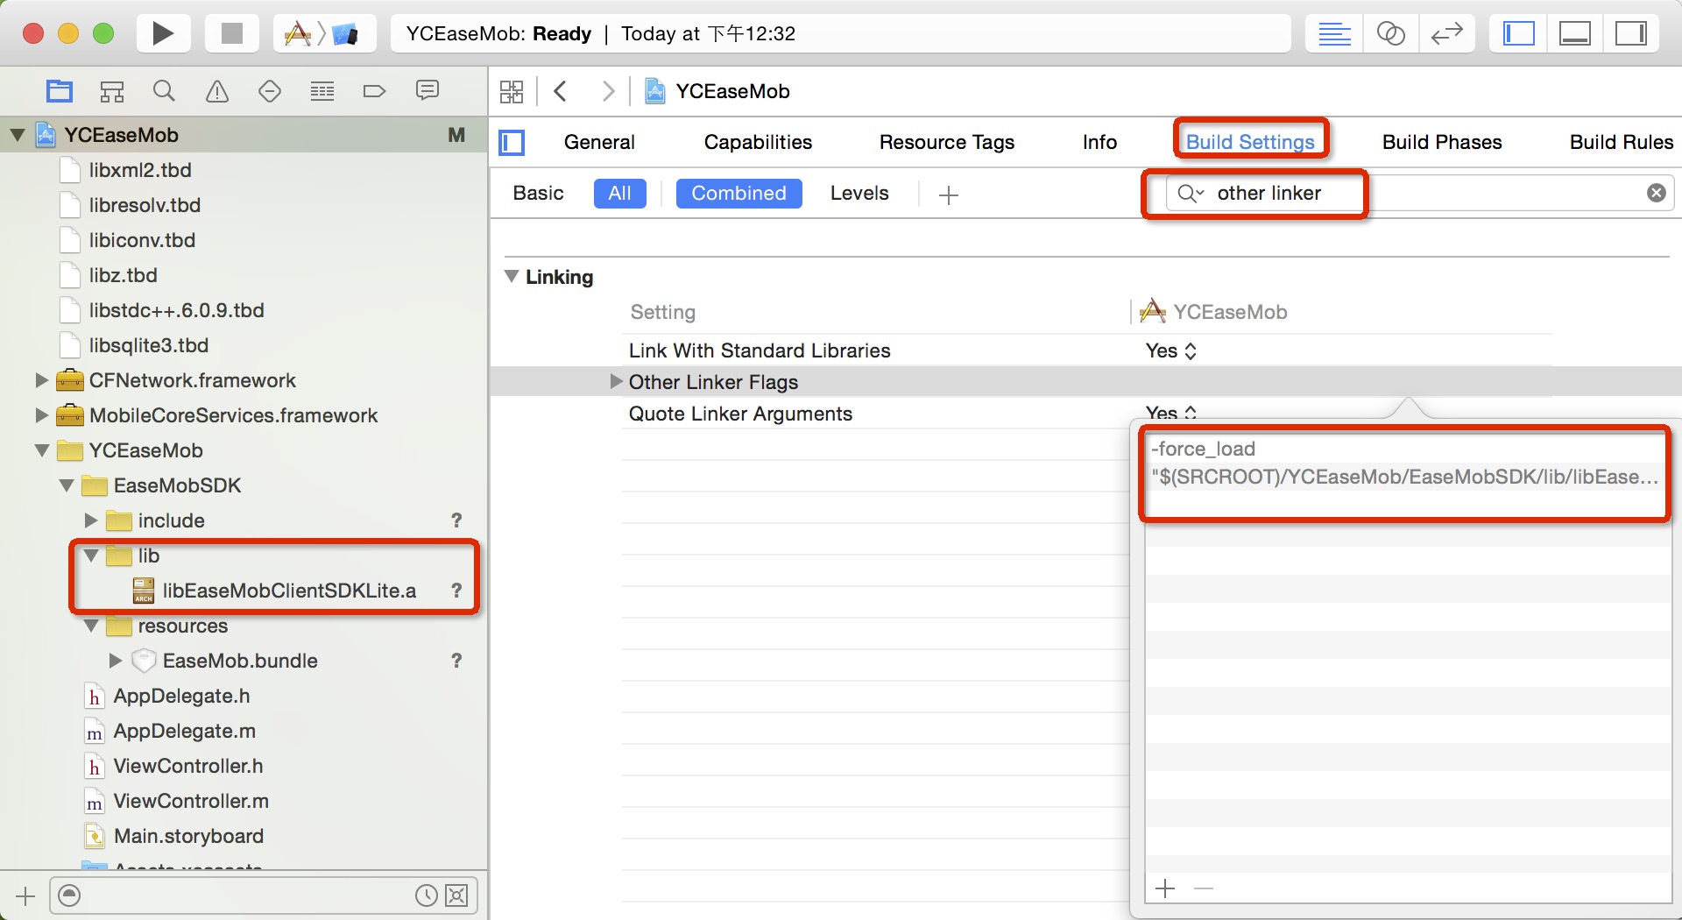Switch to the Resource Tags tab
The height and width of the screenshot is (920, 1682).
(x=947, y=142)
